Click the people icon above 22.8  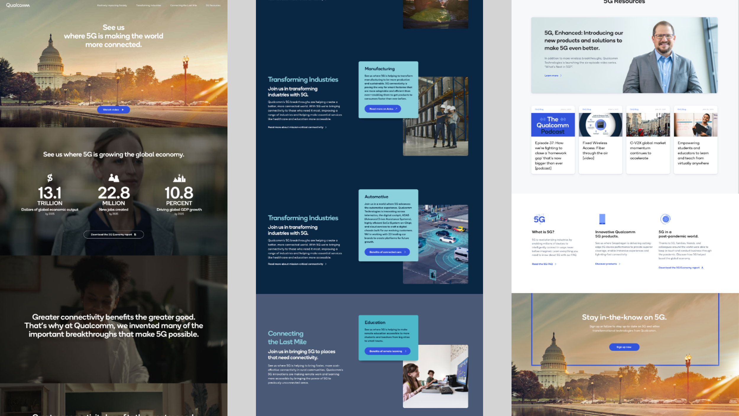click(114, 178)
